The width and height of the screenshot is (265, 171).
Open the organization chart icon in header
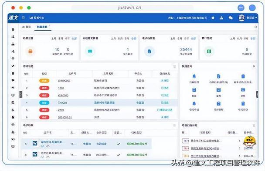pos(221,18)
